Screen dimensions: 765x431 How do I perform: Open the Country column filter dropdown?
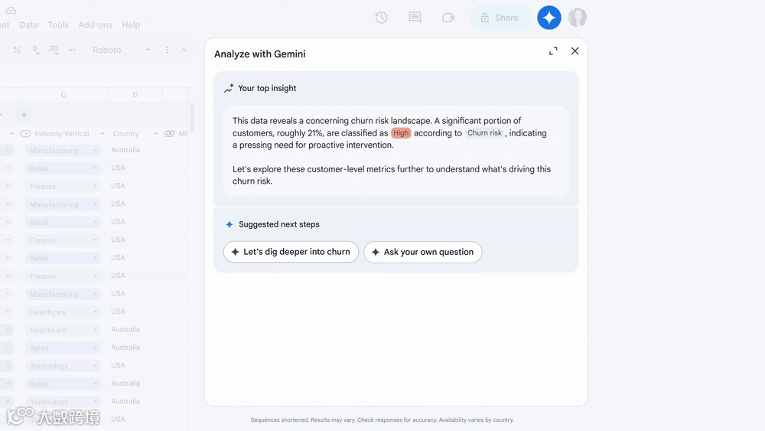(x=156, y=134)
